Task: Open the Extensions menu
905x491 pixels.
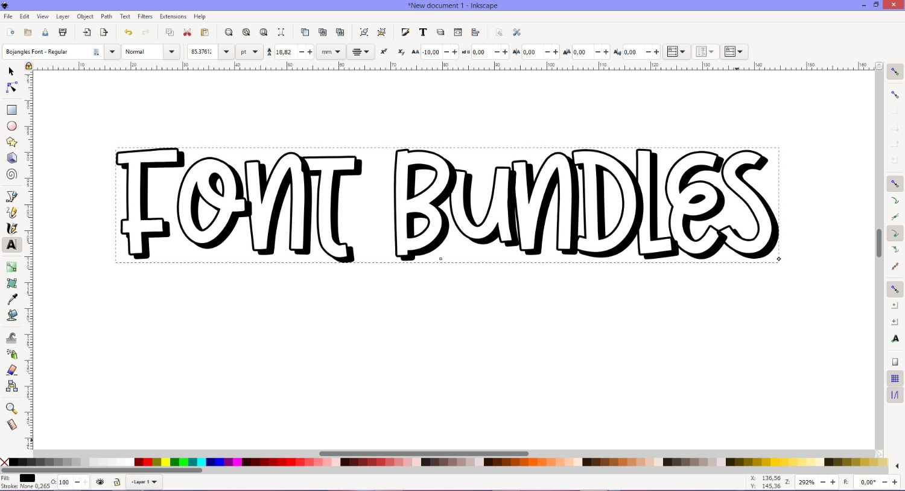Action: 173,16
